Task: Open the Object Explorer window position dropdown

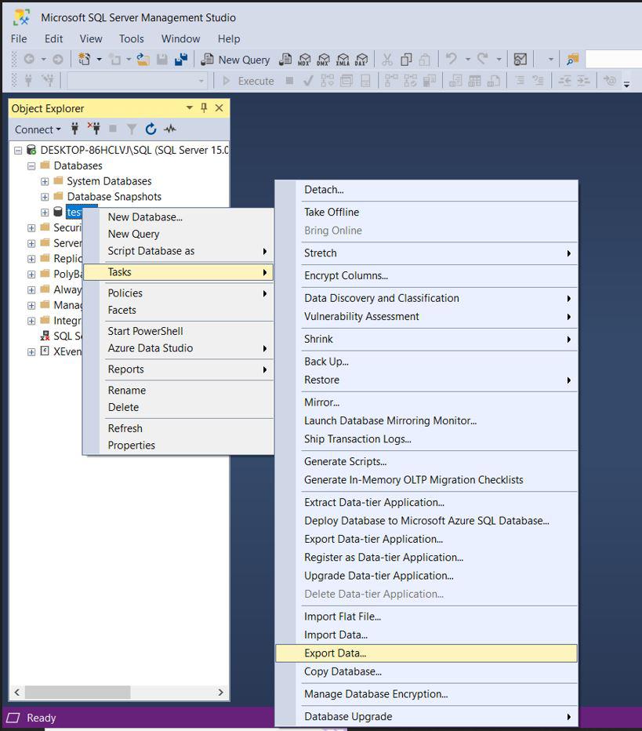Action: pos(189,107)
